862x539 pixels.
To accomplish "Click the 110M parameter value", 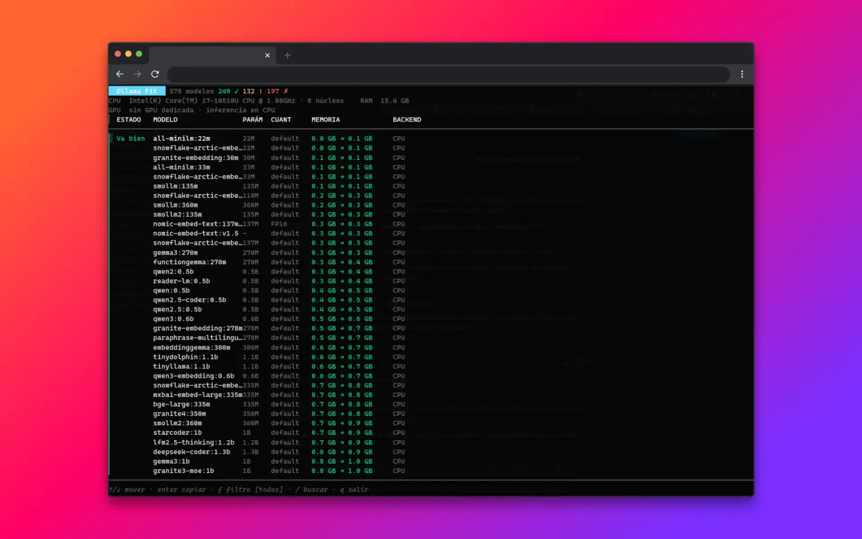I will pyautogui.click(x=251, y=196).
